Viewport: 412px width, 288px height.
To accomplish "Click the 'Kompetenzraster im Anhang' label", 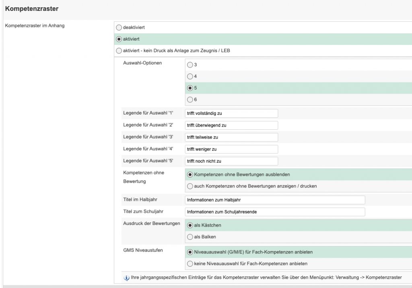I will coord(35,26).
